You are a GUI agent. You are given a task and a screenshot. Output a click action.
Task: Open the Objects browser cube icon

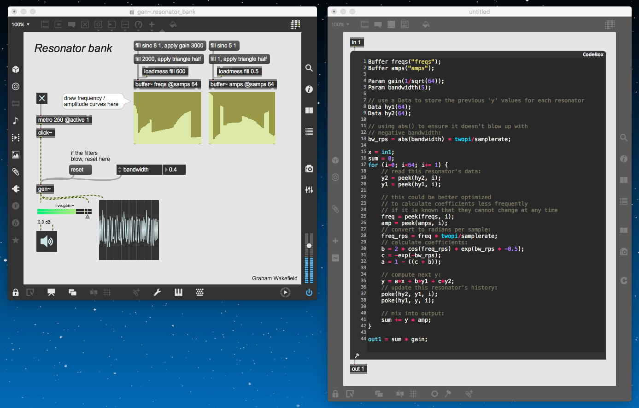[x=16, y=70]
